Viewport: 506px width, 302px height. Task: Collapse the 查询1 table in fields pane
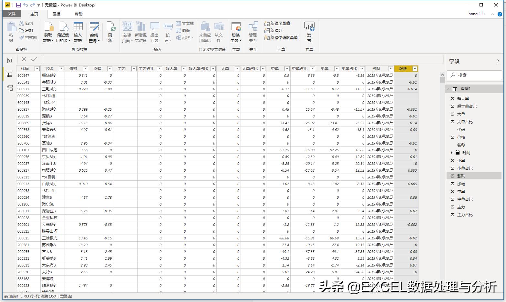(449, 88)
